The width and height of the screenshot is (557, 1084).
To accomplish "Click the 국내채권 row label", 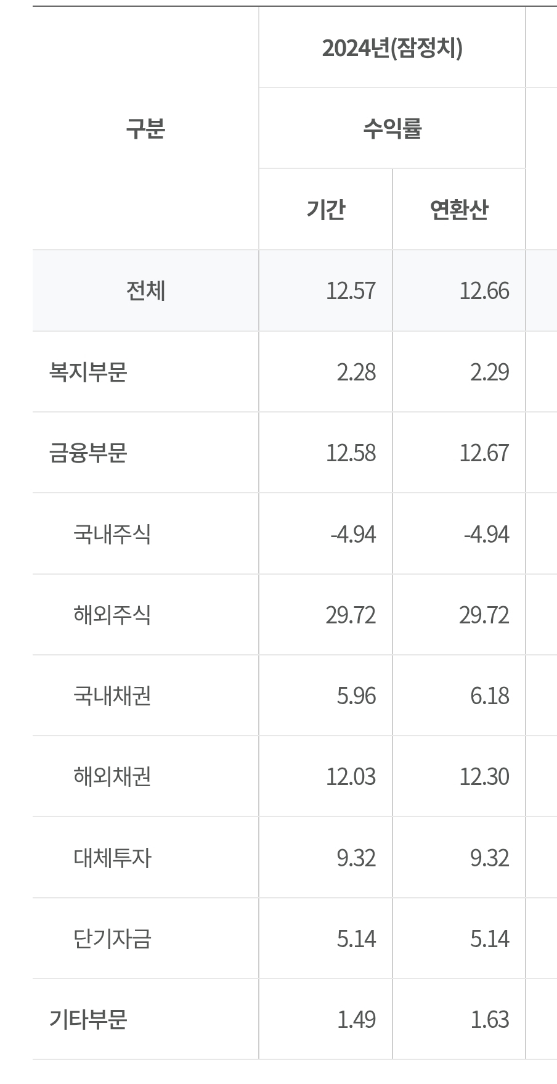I will pyautogui.click(x=112, y=696).
